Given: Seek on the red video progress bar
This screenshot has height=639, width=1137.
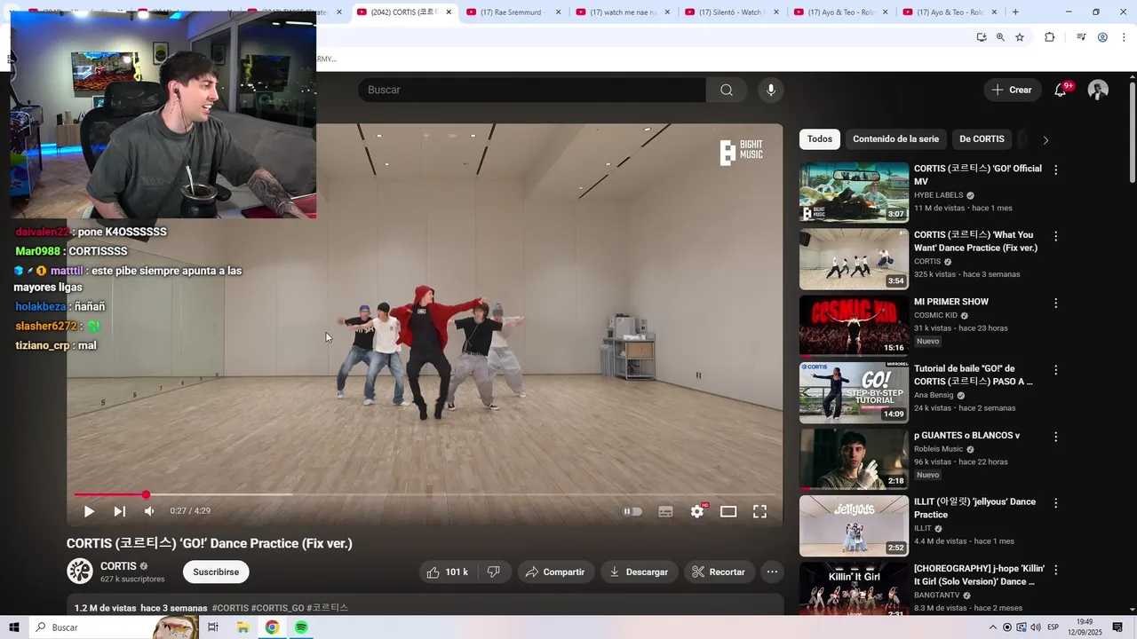Looking at the screenshot, I should tap(425, 494).
